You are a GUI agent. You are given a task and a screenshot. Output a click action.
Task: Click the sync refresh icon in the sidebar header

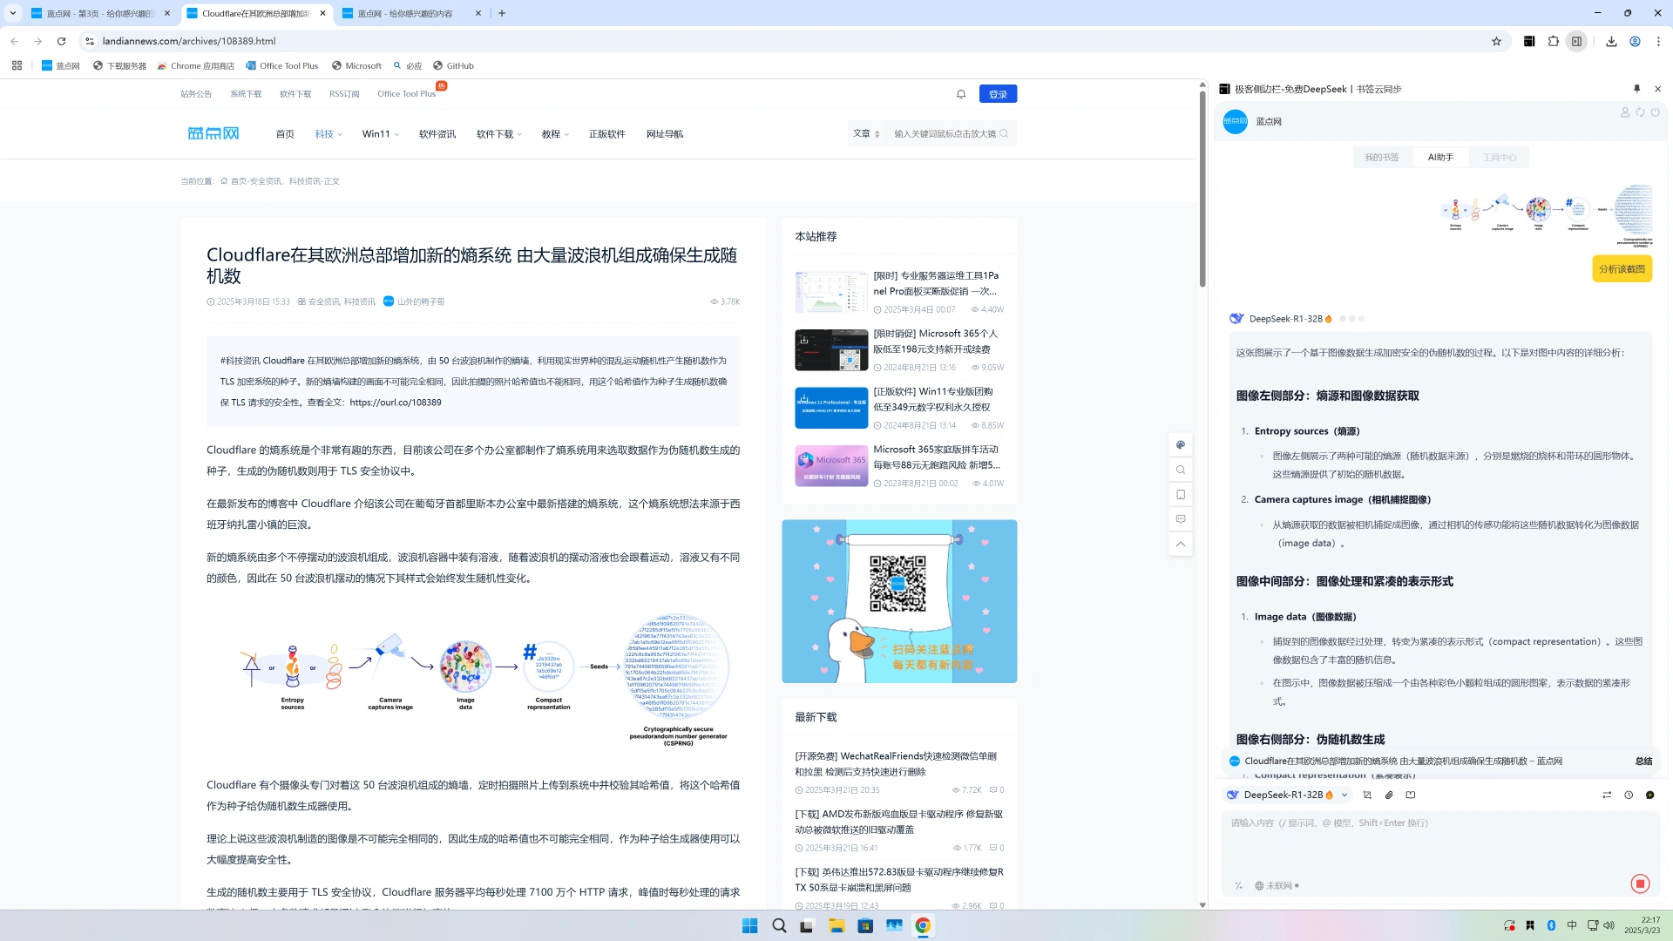click(x=1640, y=112)
